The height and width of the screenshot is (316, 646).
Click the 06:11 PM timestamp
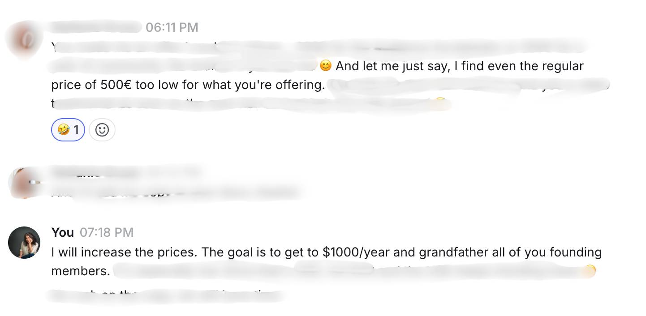172,27
